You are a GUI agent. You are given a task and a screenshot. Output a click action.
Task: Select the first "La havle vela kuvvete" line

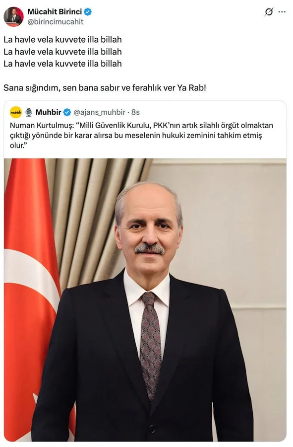point(62,39)
